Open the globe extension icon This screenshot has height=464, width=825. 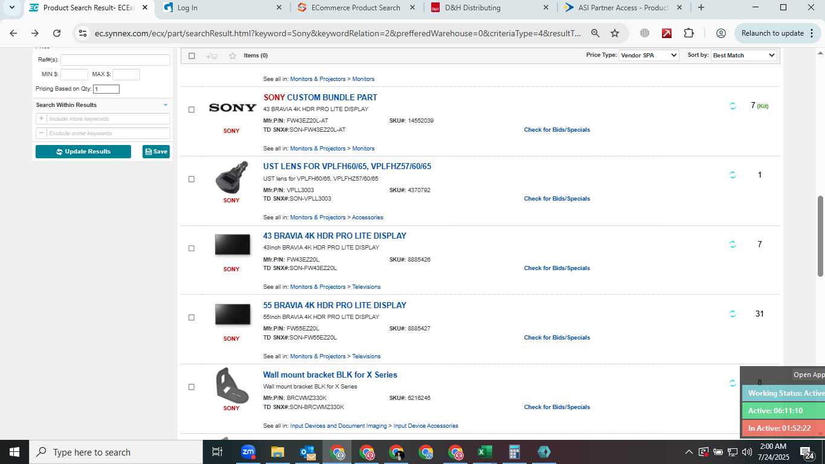645,33
